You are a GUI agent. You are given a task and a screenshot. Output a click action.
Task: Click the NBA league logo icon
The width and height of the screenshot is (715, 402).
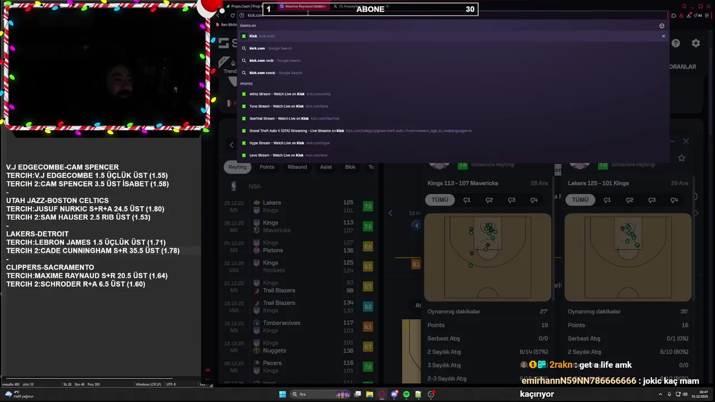pos(234,186)
